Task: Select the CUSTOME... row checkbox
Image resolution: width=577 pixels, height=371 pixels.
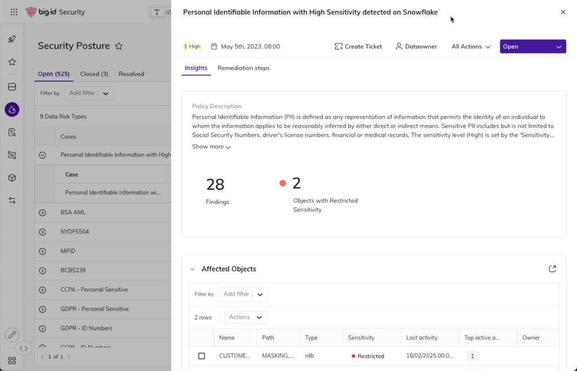Action: (x=202, y=356)
